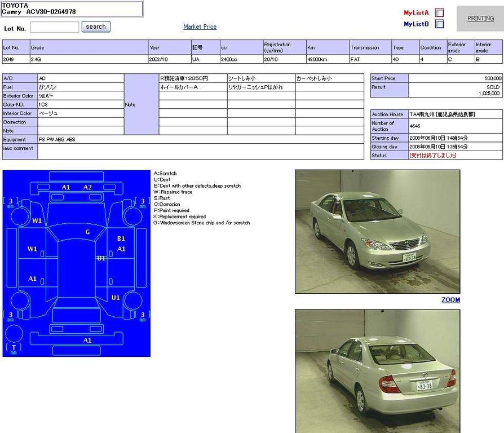The width and height of the screenshot is (504, 433).
Task: Click the auction house value 'TAA南九州'
Action: tap(422, 114)
